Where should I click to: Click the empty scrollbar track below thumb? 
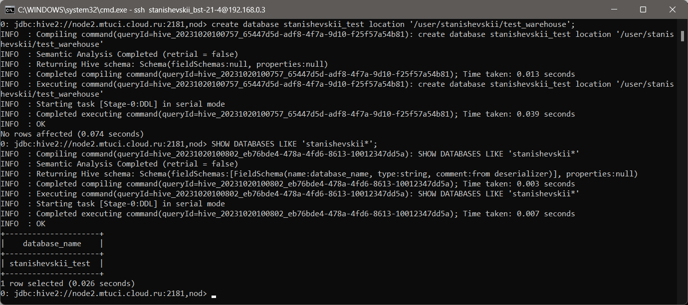click(682, 169)
